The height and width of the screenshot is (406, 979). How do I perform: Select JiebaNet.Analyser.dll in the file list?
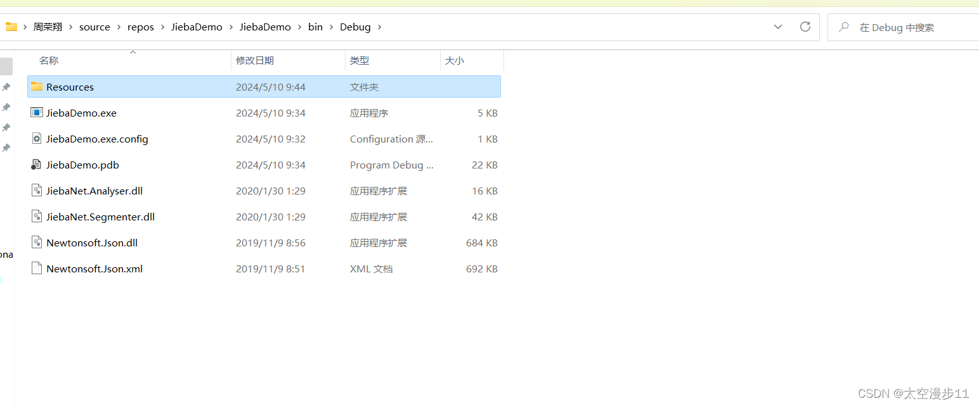pyautogui.click(x=94, y=191)
